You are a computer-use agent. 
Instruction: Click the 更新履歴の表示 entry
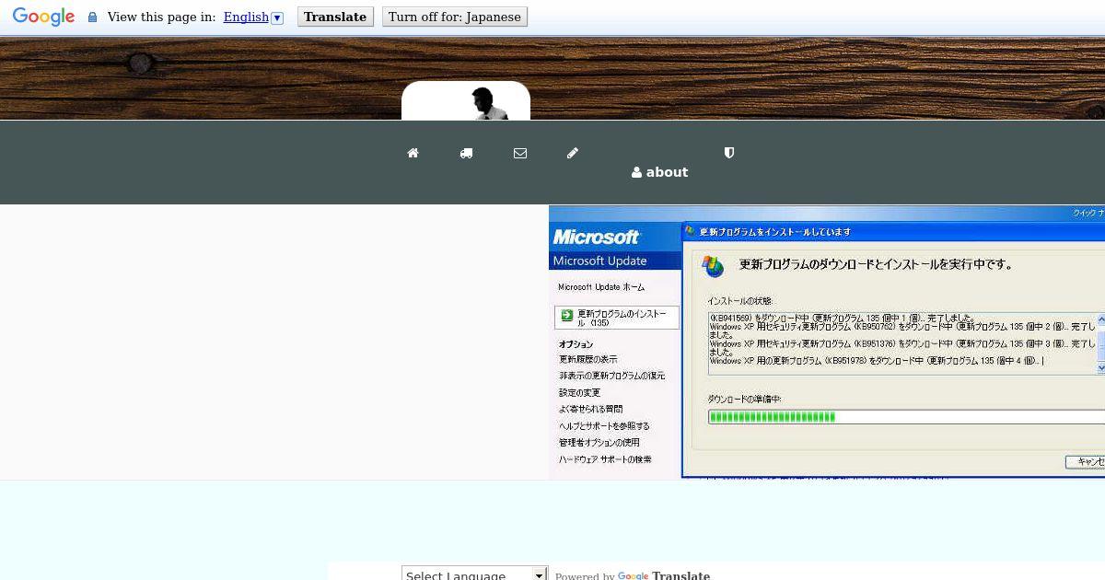[x=588, y=359]
